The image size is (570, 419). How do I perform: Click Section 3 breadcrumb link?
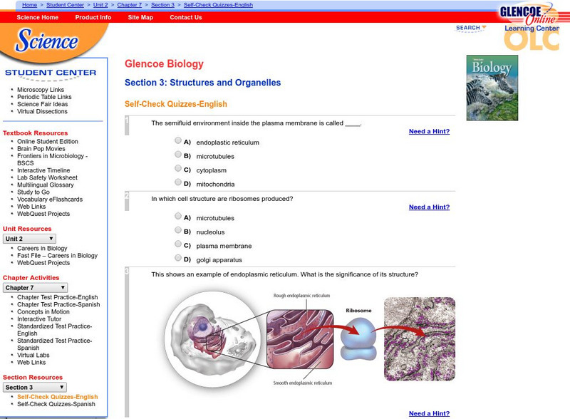point(162,5)
